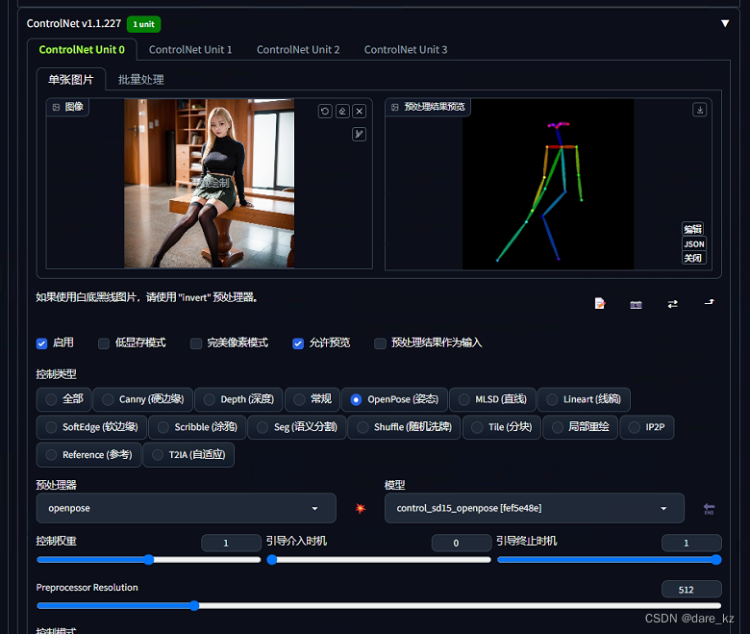Image resolution: width=750 pixels, height=634 pixels.
Task: Select the Canny control type
Action: (143, 399)
